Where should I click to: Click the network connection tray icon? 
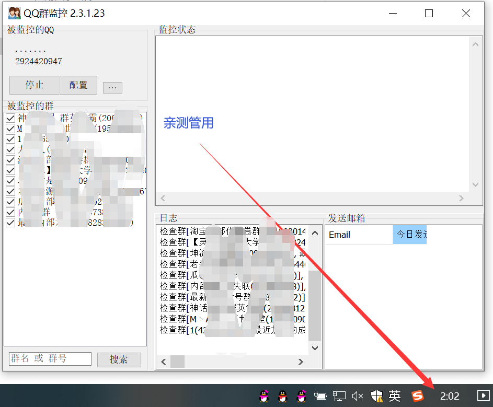(x=340, y=397)
